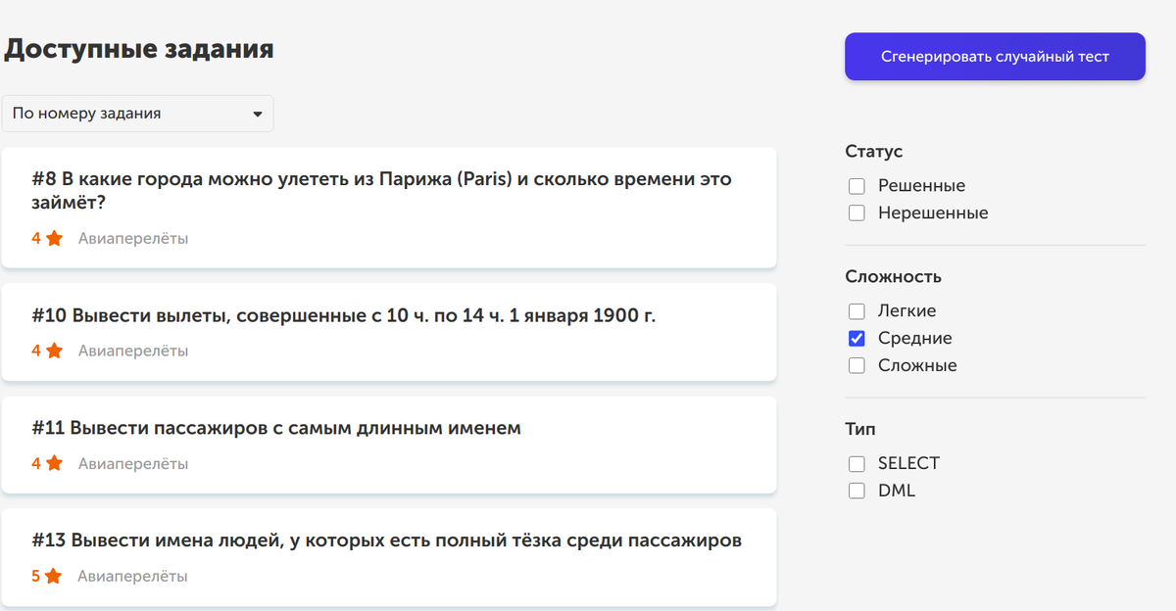Check the "SELECT" type filter
Image resolution: width=1176 pixels, height=611 pixels.
857,463
